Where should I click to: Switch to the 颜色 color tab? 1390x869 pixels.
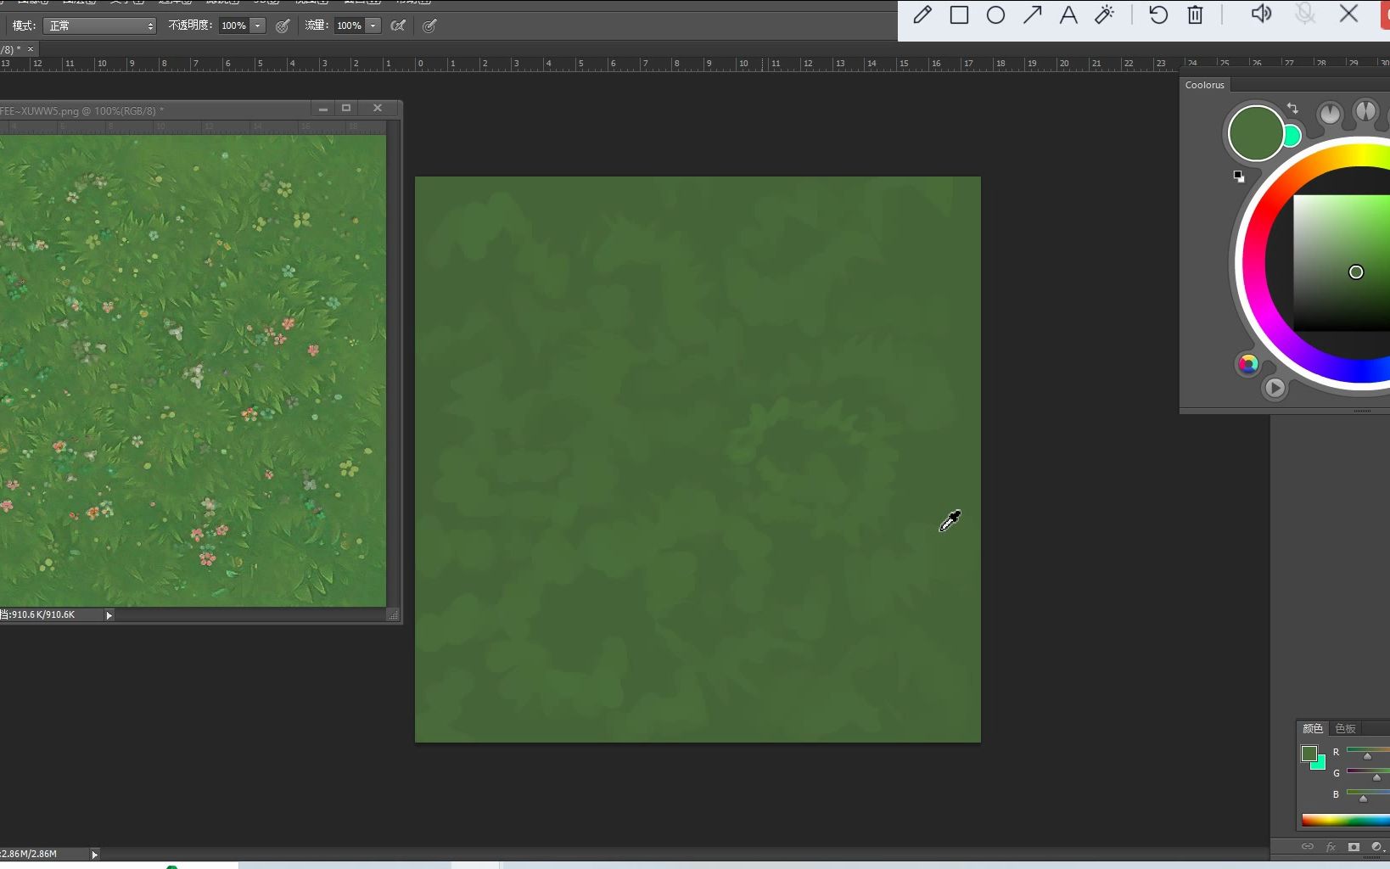(x=1313, y=728)
